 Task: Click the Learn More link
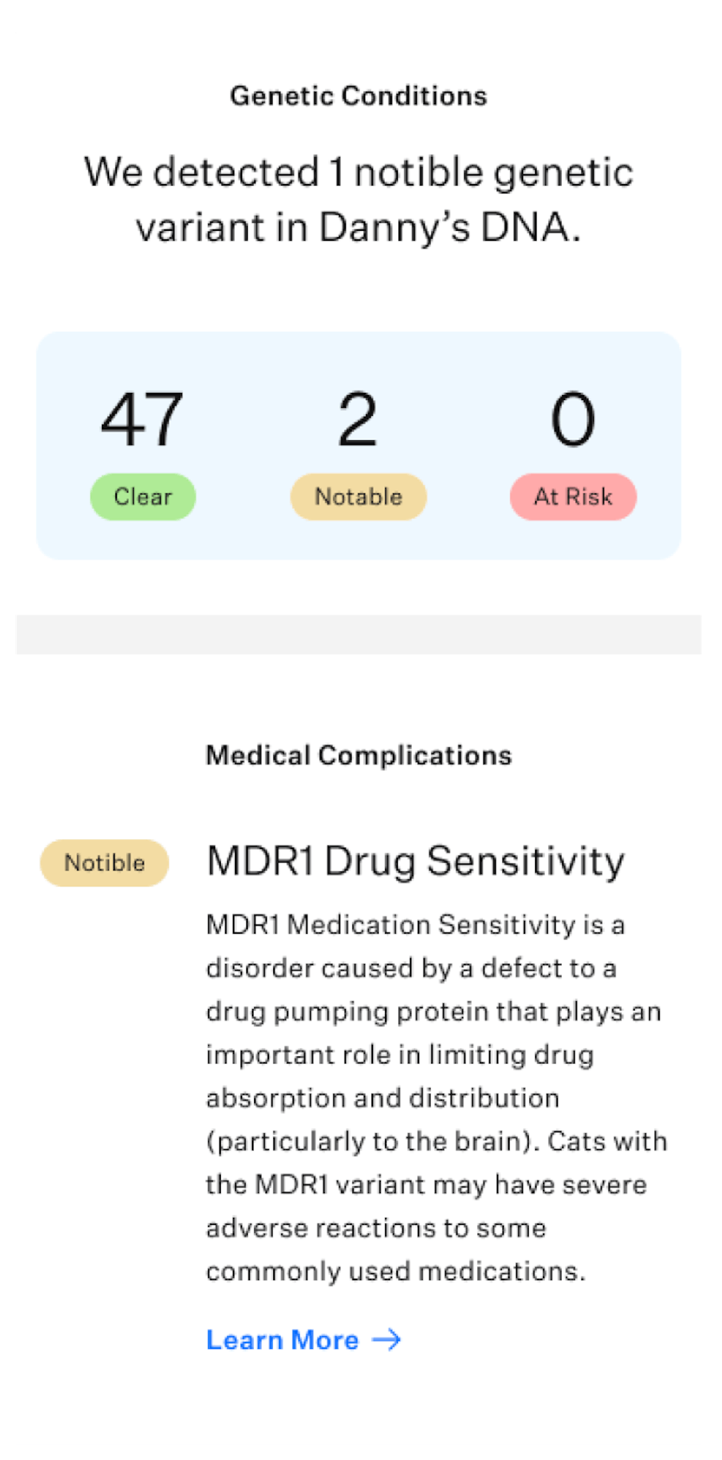tap(283, 1340)
